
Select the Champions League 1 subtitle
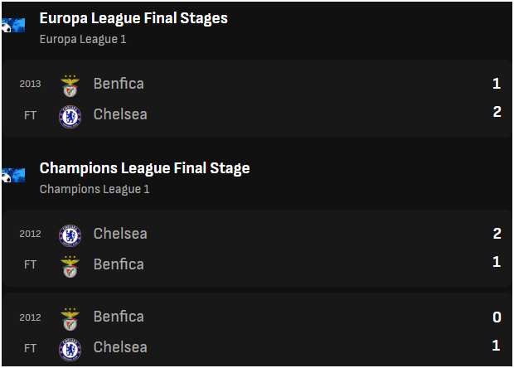coord(95,189)
